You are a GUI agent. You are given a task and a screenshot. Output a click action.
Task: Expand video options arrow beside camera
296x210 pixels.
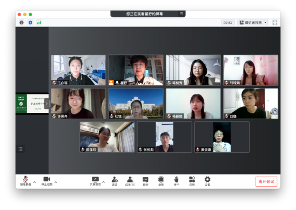point(56,182)
